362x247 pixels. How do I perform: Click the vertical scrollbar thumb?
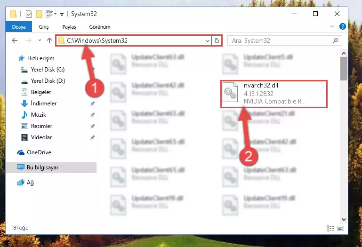[344, 69]
